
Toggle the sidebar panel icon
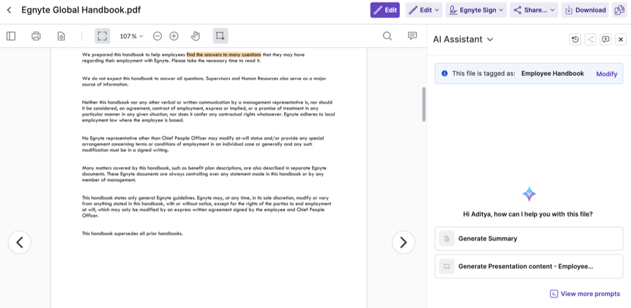(x=11, y=36)
